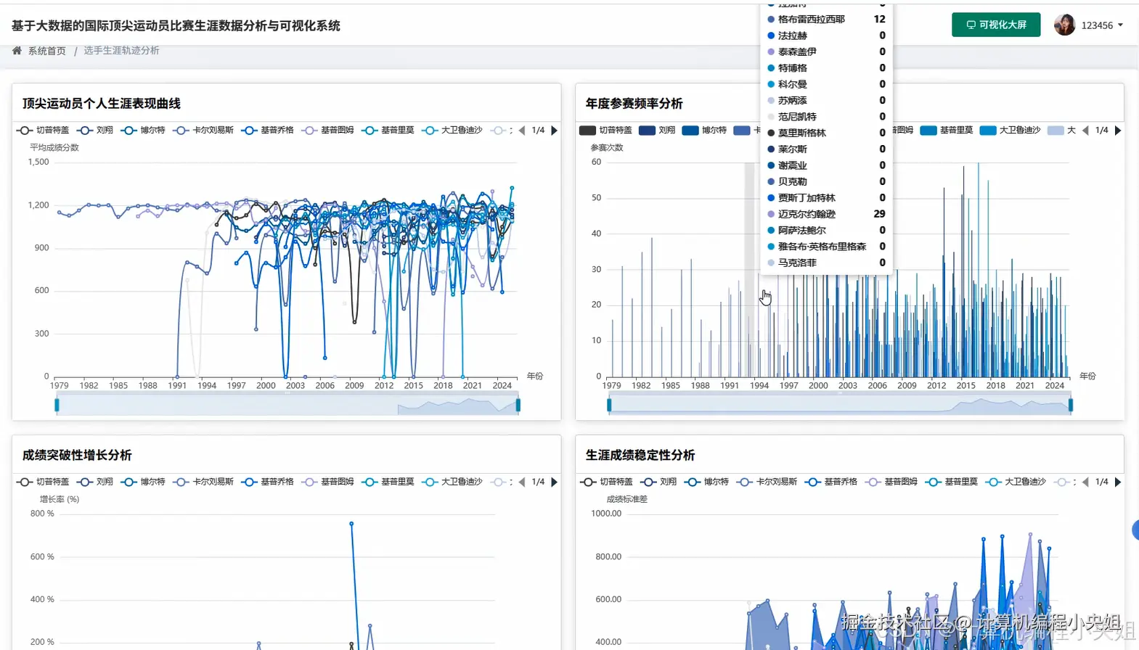Expand the 123456 account dropdown
Viewport: 1139px width, 650px height.
1102,25
